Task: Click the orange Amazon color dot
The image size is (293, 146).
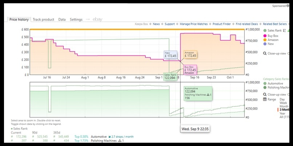Action: (265, 40)
